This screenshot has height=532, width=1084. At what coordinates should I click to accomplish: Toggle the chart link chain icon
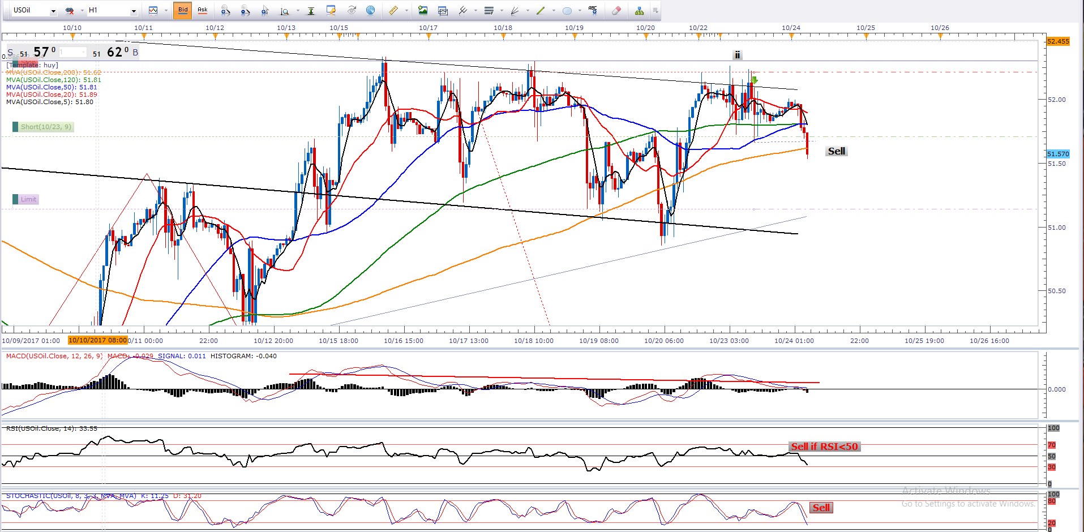click(x=70, y=10)
